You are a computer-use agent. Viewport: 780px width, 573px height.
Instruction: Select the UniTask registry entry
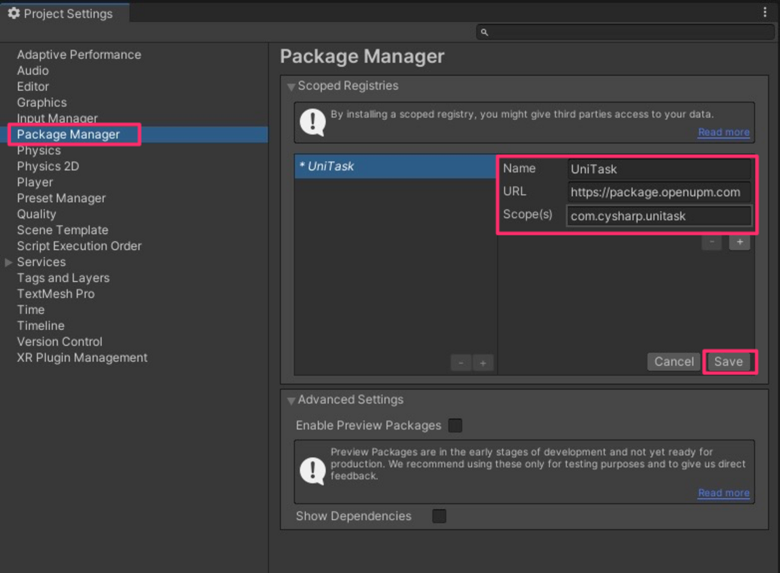pos(394,166)
